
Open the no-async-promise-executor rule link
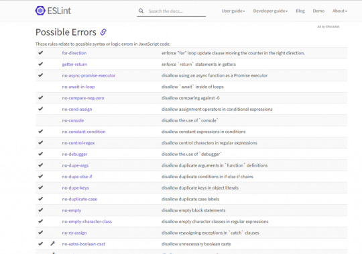[88, 75]
